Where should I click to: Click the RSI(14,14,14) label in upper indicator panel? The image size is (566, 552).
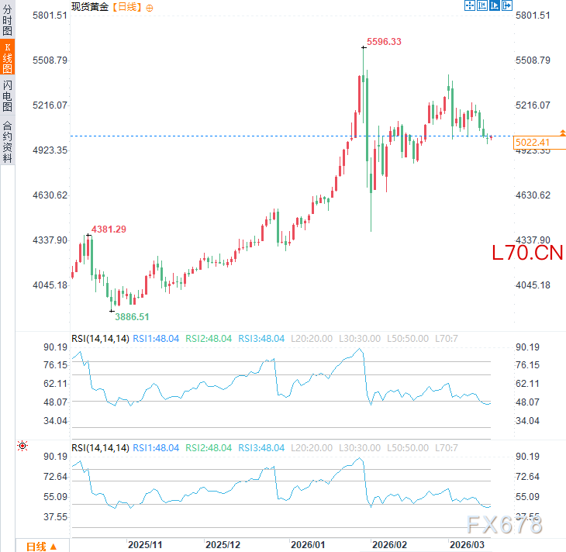click(99, 338)
